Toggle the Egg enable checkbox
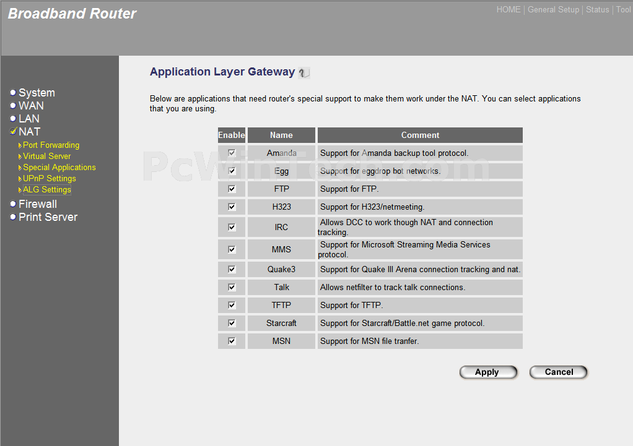Screen dimensions: 633x446 [x=232, y=171]
